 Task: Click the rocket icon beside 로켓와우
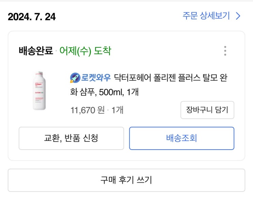coord(75,78)
